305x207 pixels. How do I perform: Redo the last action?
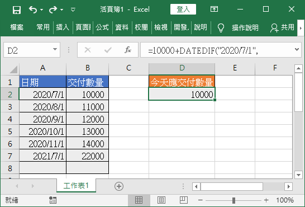point(53,10)
